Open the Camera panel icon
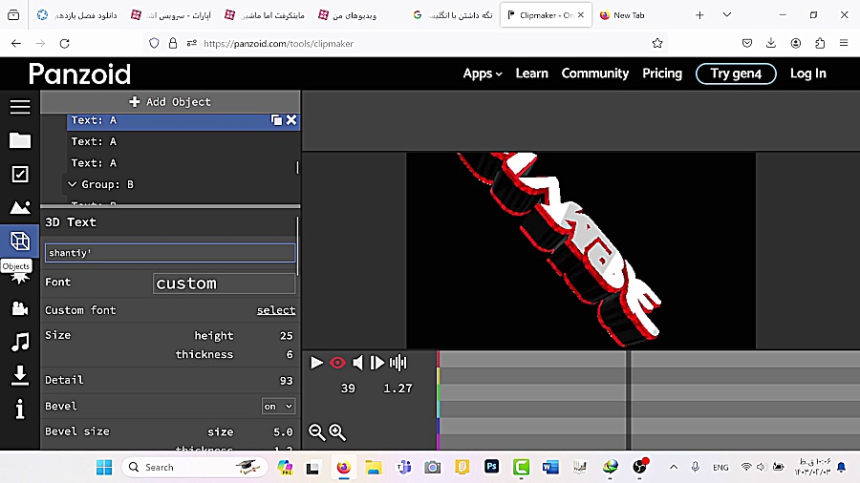The width and height of the screenshot is (860, 483). tap(20, 308)
